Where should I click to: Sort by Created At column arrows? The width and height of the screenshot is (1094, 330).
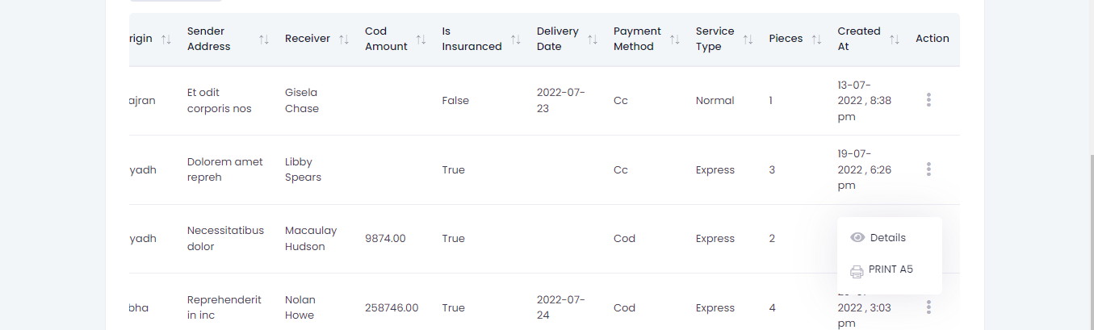click(894, 40)
